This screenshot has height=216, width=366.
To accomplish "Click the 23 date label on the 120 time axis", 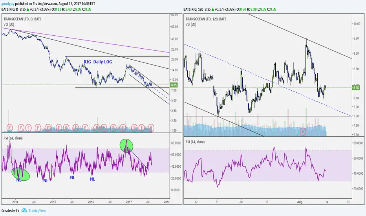I will click(x=348, y=202).
